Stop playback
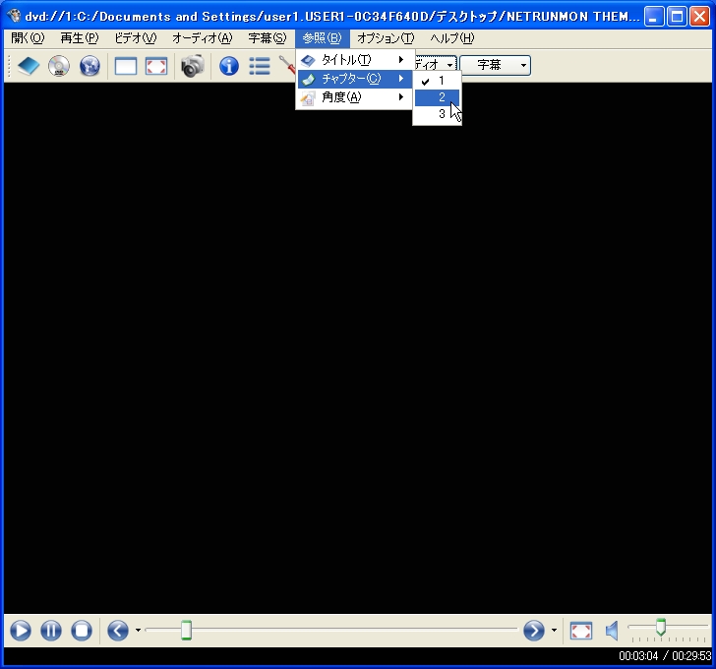The image size is (716, 669). [82, 631]
